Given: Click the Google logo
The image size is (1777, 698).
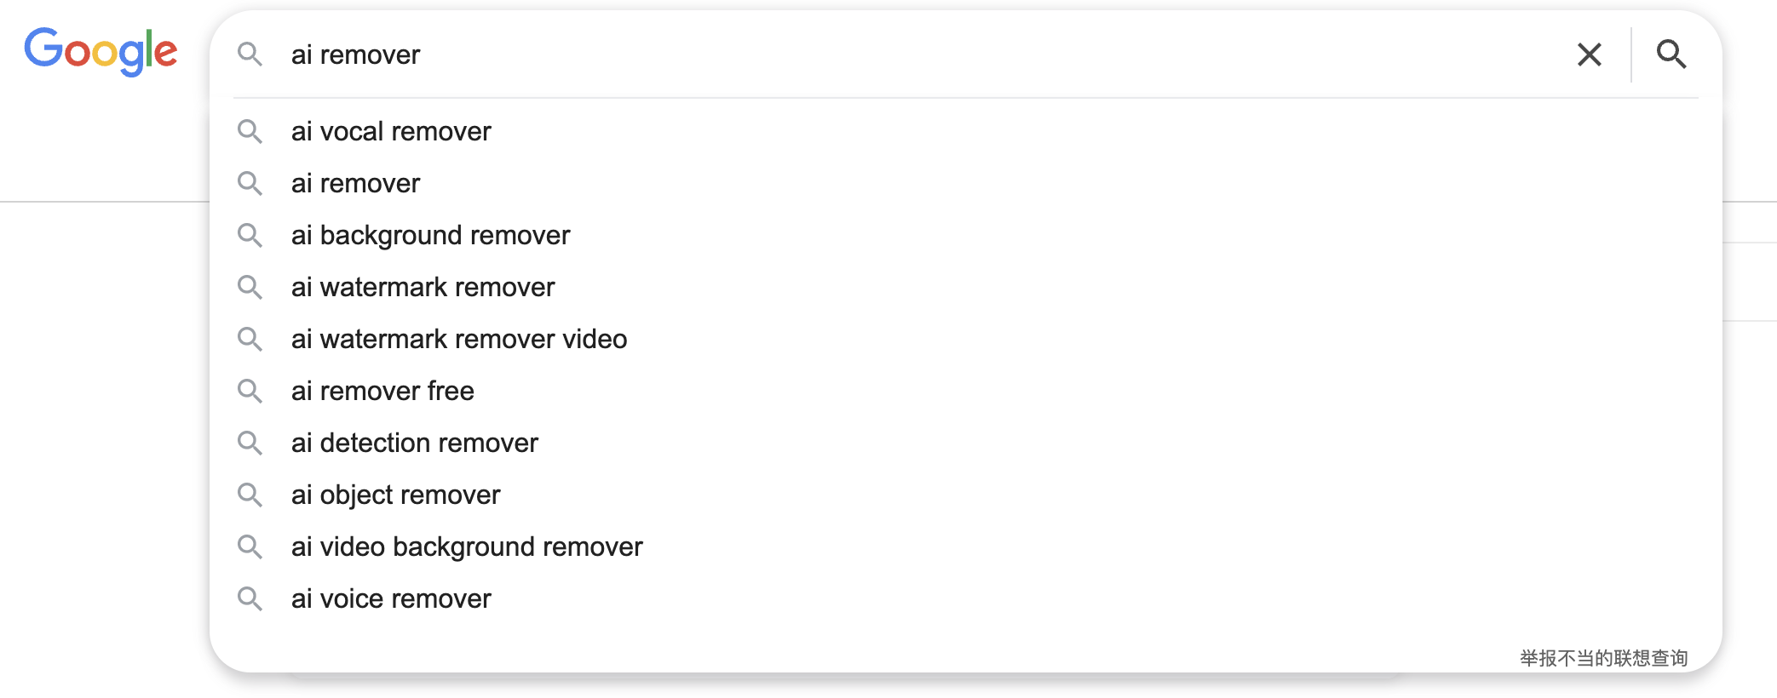Looking at the screenshot, I should pos(101,51).
